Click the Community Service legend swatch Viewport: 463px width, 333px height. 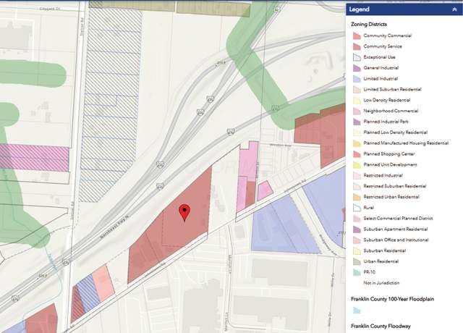357,46
